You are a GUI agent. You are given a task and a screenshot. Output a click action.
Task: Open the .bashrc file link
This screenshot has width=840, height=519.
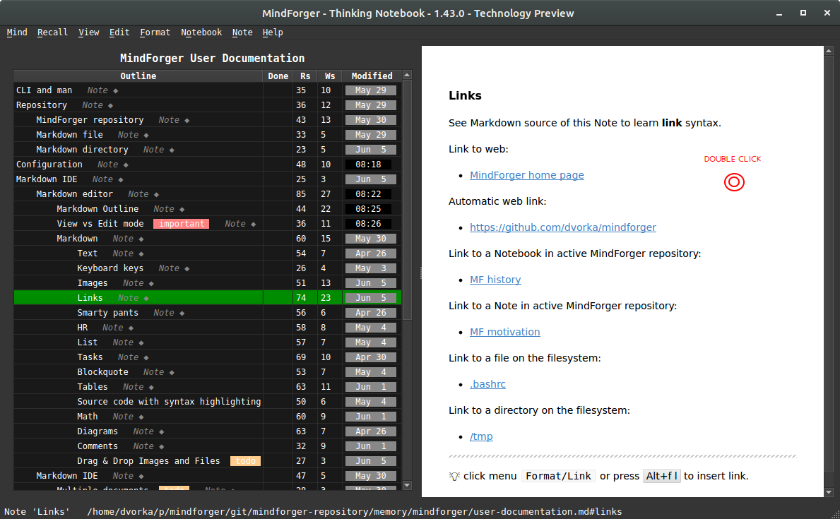(487, 384)
